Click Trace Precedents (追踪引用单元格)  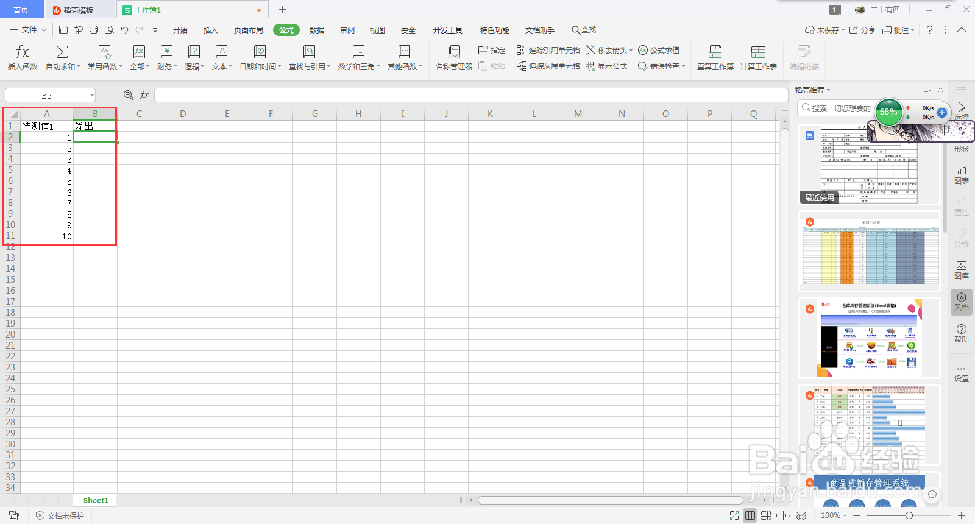(x=548, y=50)
